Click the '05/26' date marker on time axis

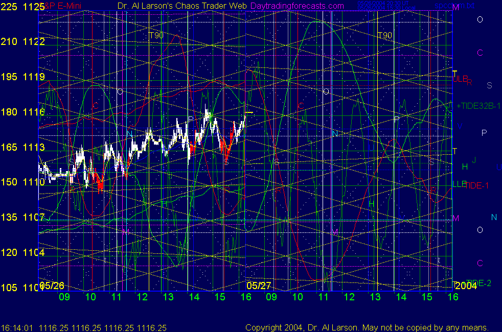pyautogui.click(x=52, y=286)
